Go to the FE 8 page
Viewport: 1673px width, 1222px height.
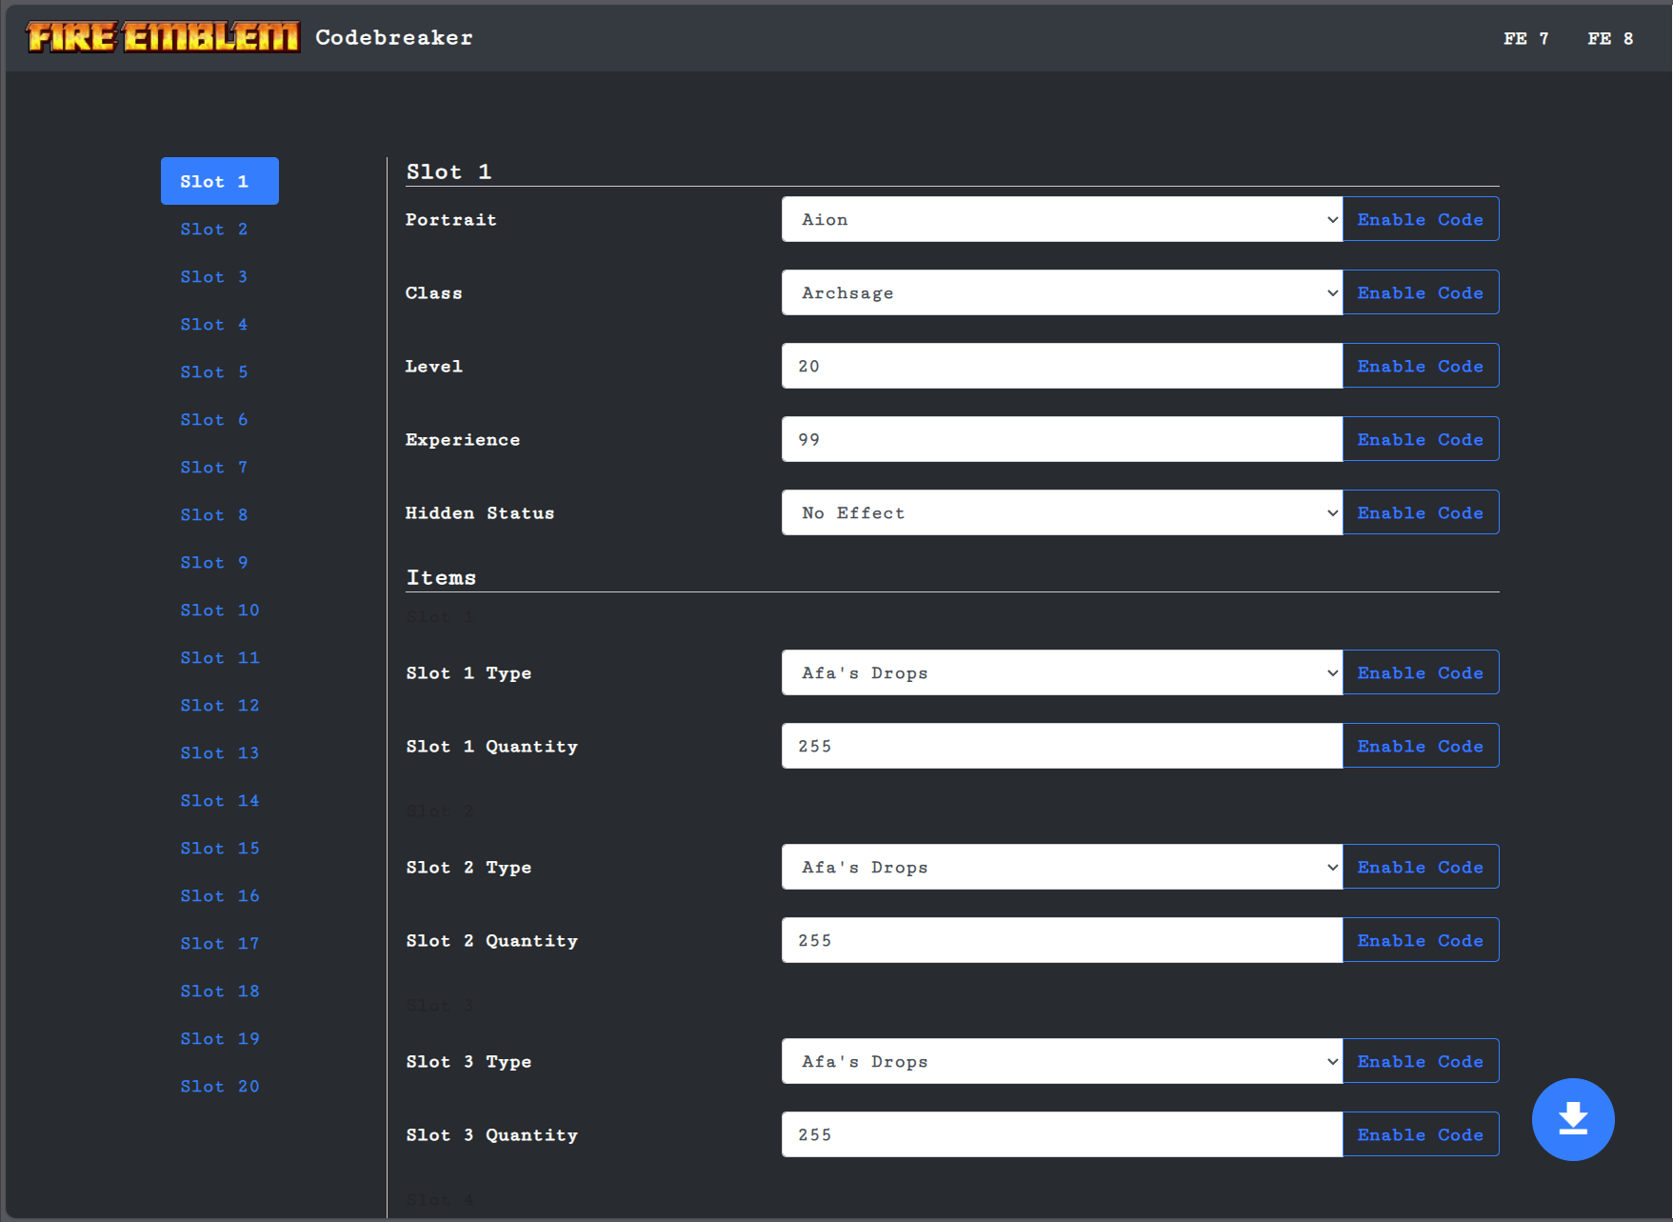tap(1609, 38)
